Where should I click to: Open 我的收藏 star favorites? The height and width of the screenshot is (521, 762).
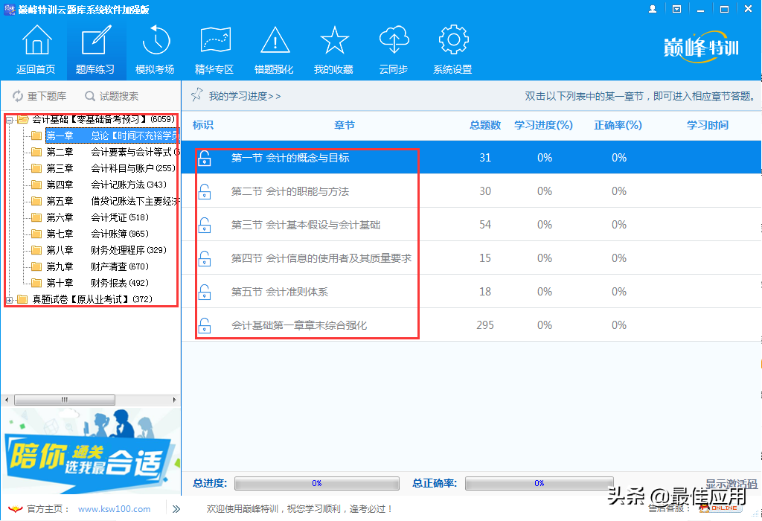tap(333, 41)
